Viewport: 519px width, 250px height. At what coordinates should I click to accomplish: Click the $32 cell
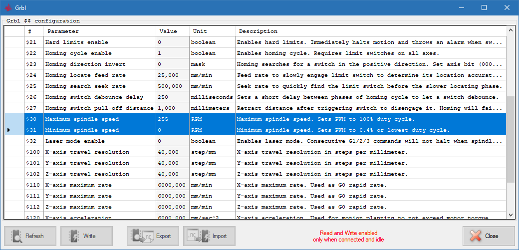[x=34, y=141]
